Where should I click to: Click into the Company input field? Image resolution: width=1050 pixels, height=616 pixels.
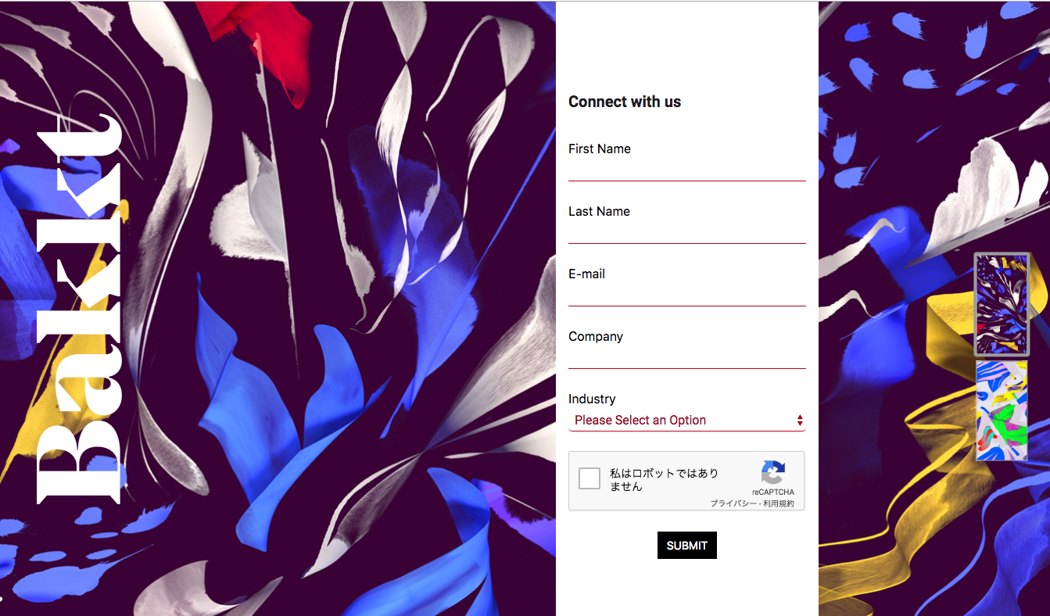click(x=686, y=358)
